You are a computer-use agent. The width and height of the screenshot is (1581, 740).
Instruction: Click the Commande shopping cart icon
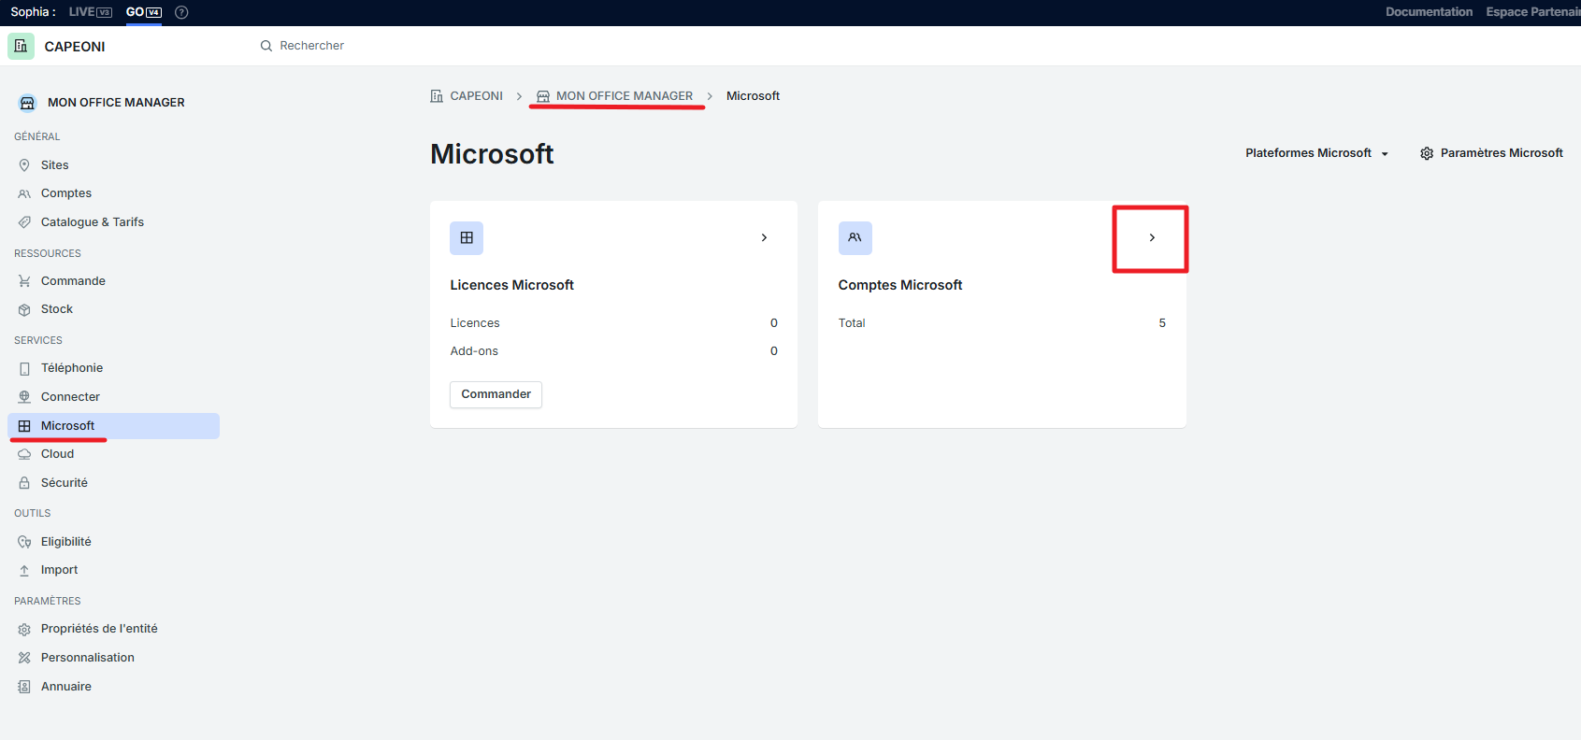click(x=24, y=281)
